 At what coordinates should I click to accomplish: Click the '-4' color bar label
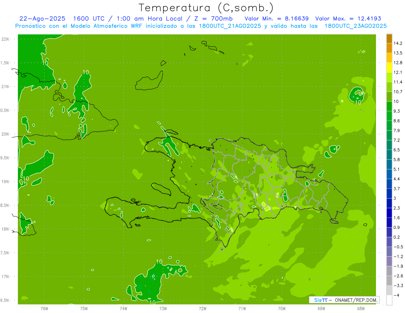396,295
